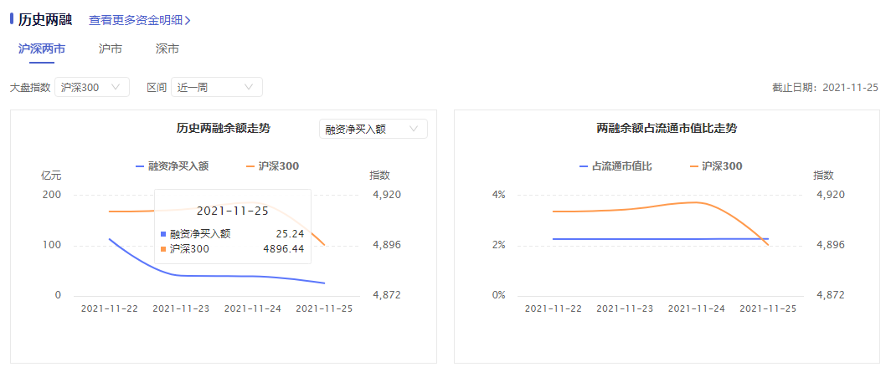Screen dimensions: 891x372
Task: Click 2021-11-24 label on left chart axis
Action: coord(253,309)
